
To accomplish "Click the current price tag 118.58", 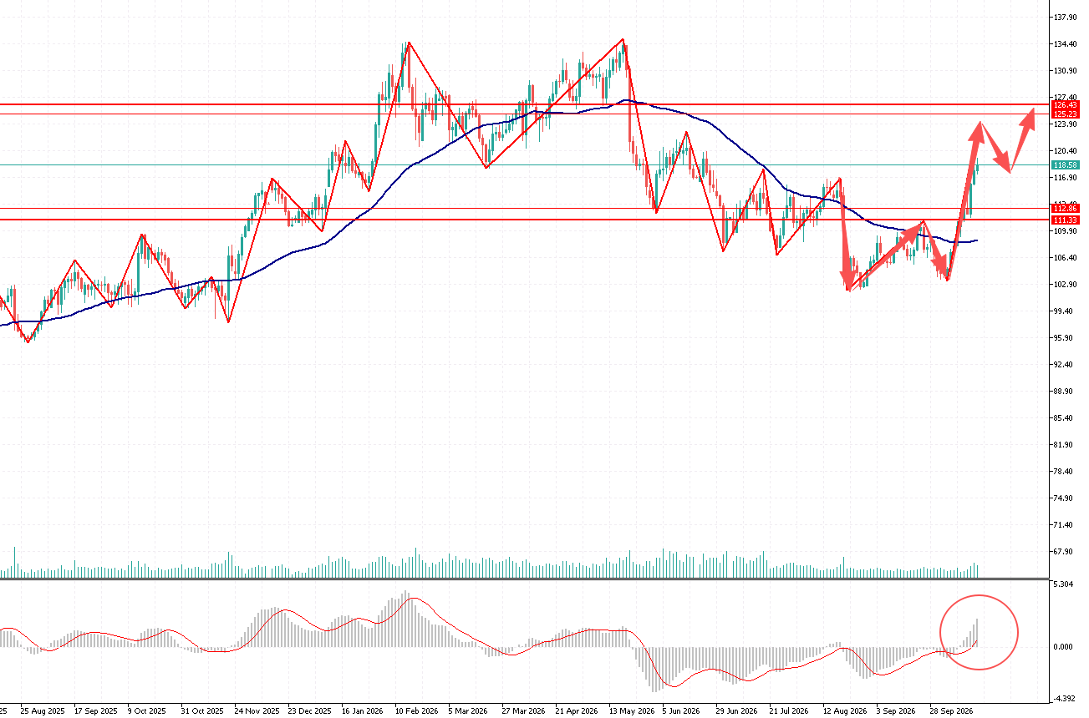I will (x=1066, y=165).
